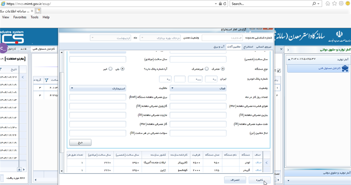Click the mining cart icon in the sidebar
This screenshot has width=351, height=185.
pos(345,69)
